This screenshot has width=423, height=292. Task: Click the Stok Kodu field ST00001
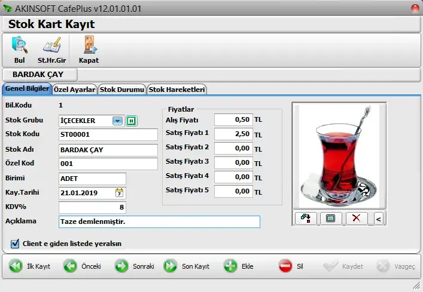tap(108, 134)
